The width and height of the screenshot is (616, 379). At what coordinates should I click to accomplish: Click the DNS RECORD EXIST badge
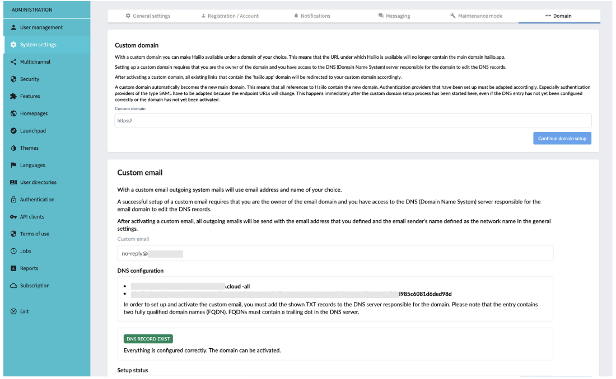[x=148, y=339]
